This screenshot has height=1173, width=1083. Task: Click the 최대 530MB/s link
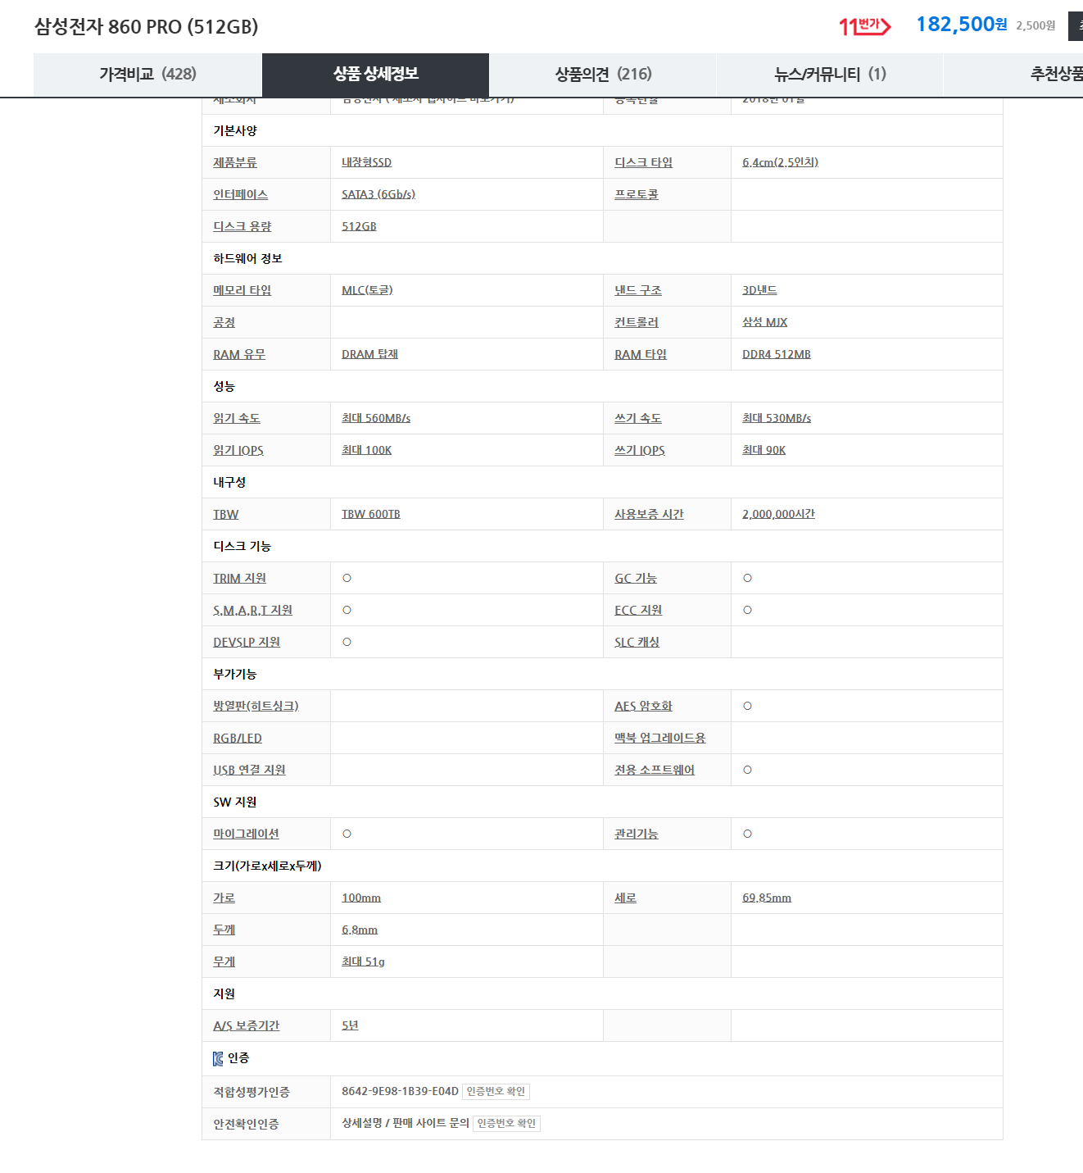[x=777, y=418]
